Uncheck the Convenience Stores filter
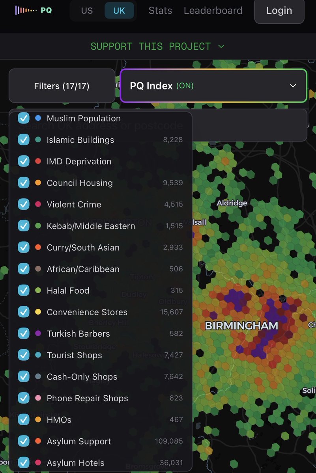The image size is (316, 473). (24, 312)
